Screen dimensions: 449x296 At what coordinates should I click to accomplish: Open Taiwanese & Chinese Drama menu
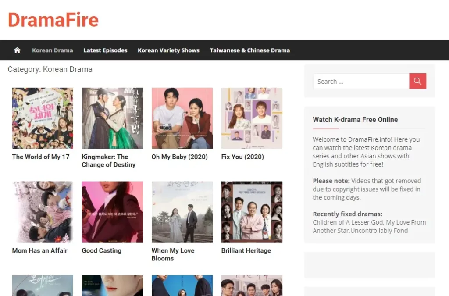[x=249, y=50]
